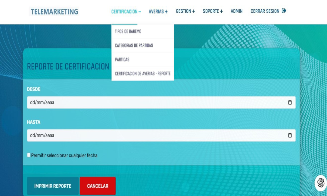
Task: Click the IMPRIMIR REPORTE button
Action: (x=53, y=186)
